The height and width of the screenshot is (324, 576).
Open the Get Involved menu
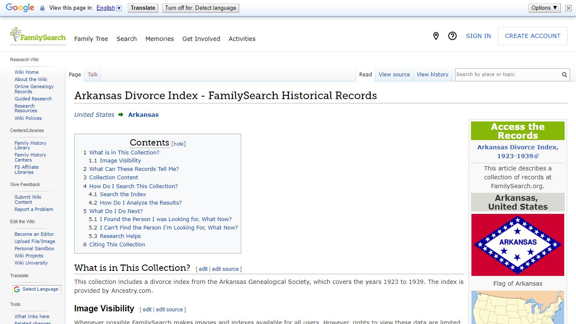point(201,39)
